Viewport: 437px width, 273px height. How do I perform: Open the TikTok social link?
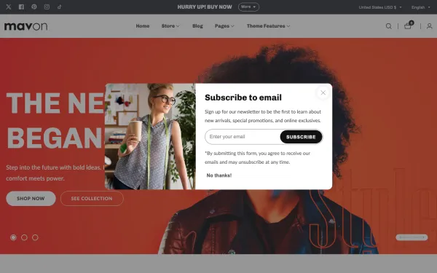click(x=60, y=7)
